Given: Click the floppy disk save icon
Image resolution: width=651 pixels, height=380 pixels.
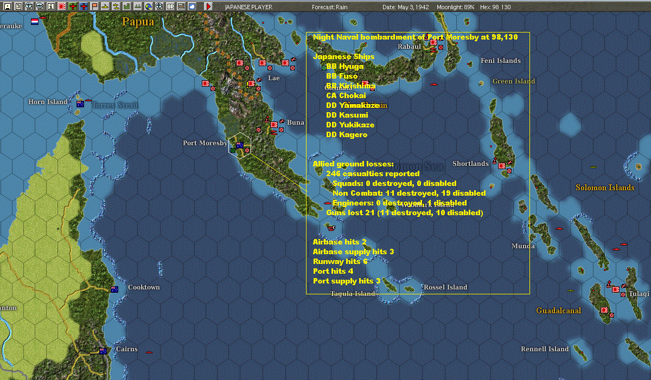Looking at the screenshot, I should 7,7.
